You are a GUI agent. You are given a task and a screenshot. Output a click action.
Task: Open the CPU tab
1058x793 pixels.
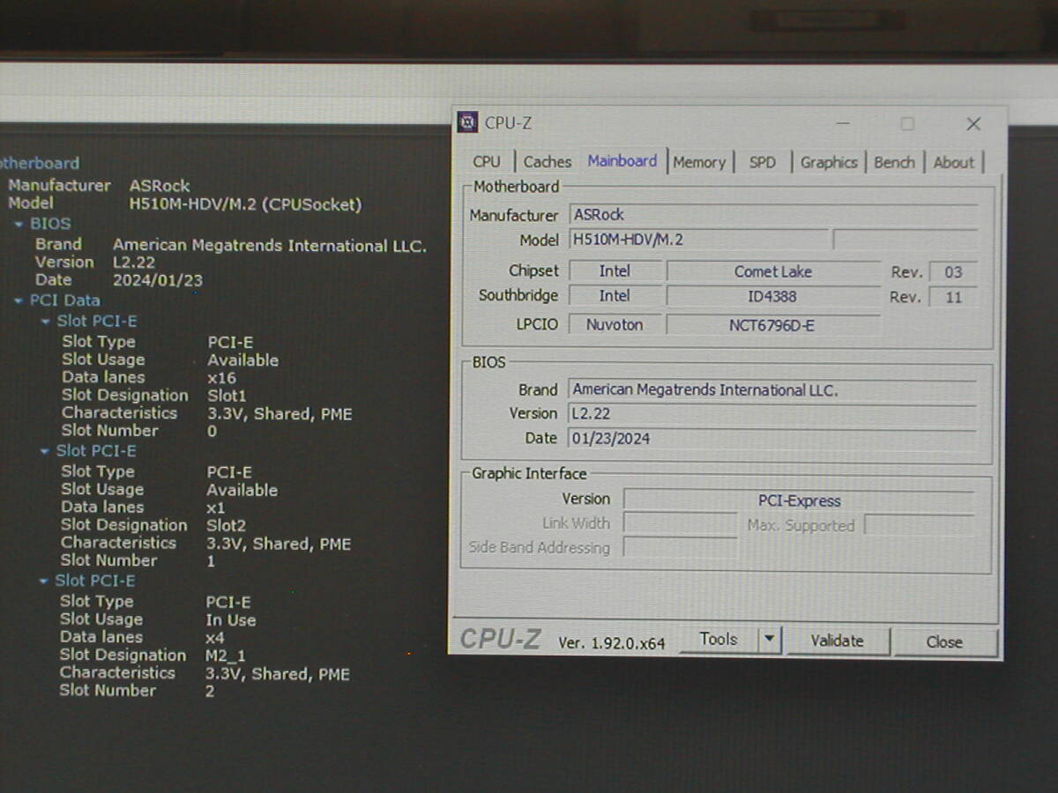coord(486,162)
